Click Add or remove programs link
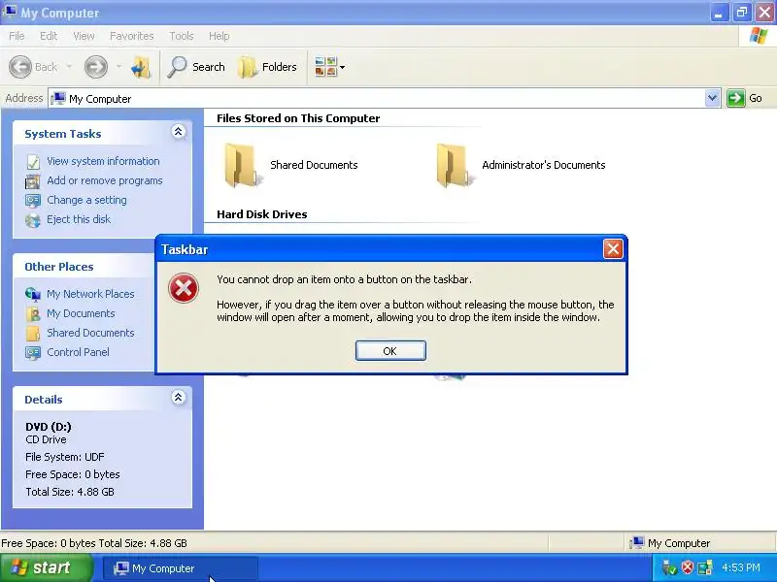This screenshot has height=582, width=777. click(105, 180)
